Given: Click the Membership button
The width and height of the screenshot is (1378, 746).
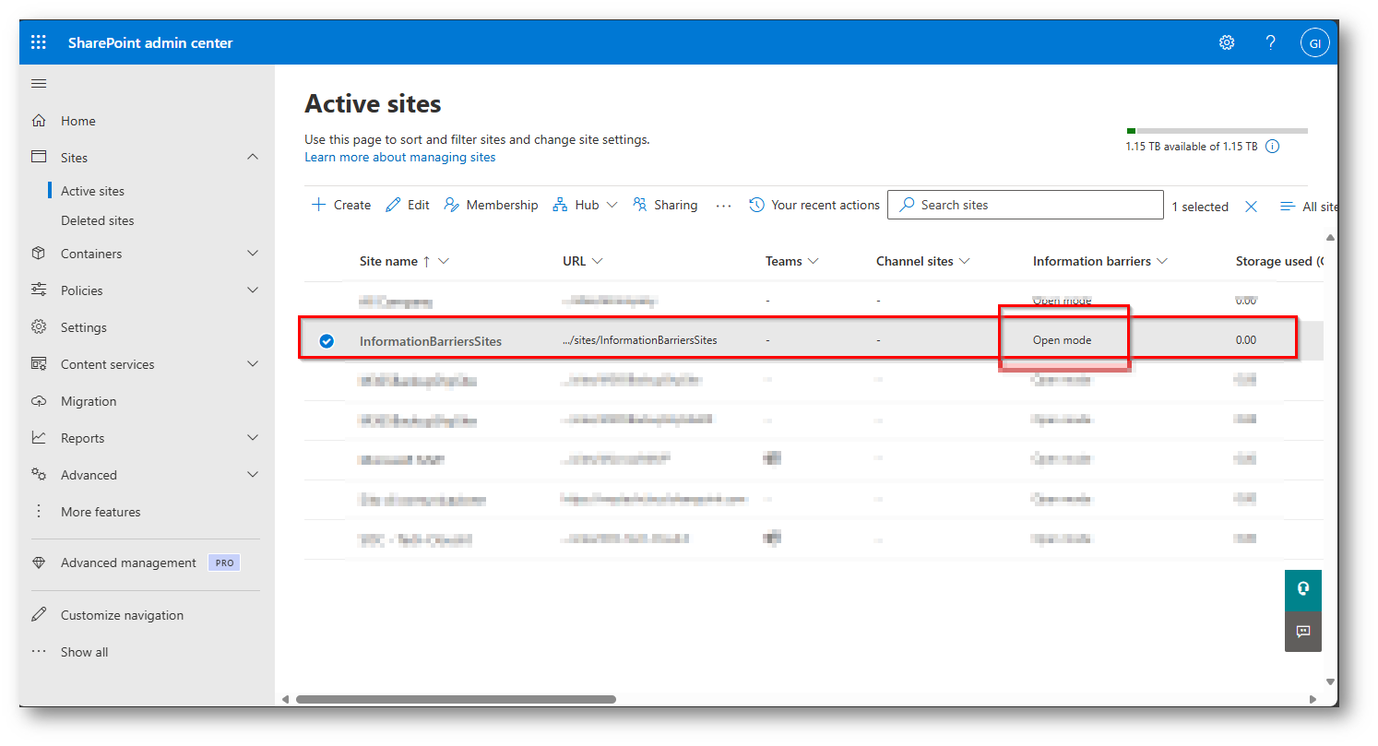Looking at the screenshot, I should pyautogui.click(x=491, y=205).
